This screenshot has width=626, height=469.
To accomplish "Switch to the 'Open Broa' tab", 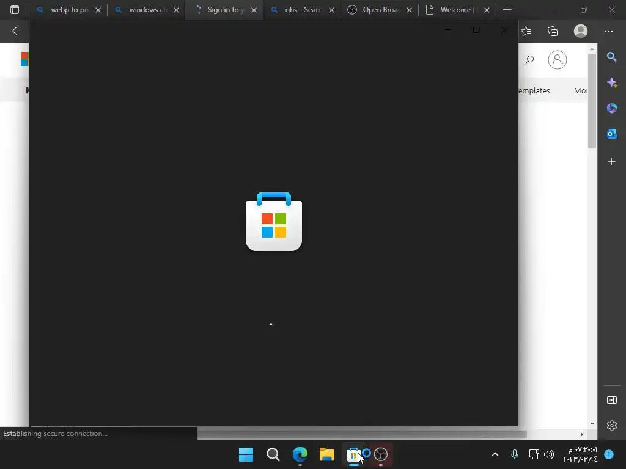I will pyautogui.click(x=380, y=10).
